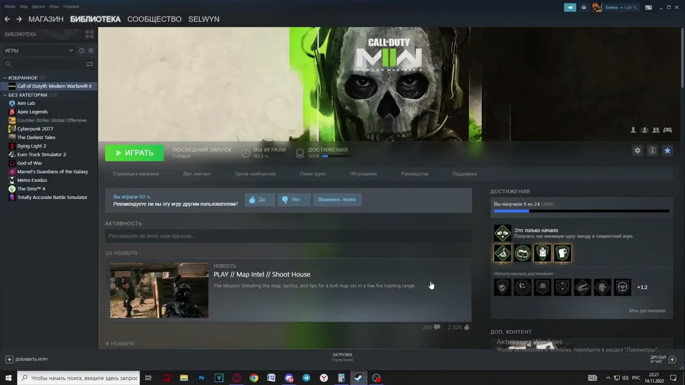Open ДРУЗЬЯ И ЧАТ panel
This screenshot has height=385, width=685.
point(663,359)
